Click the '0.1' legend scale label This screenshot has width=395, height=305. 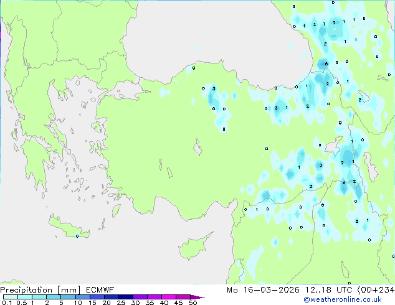[x=7, y=303]
